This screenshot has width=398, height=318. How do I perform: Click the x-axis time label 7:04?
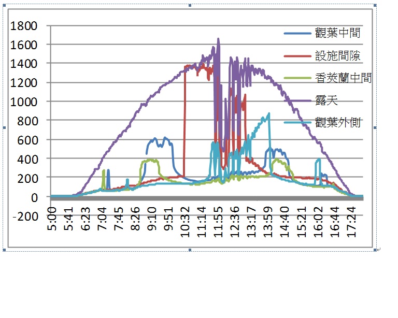click(102, 219)
